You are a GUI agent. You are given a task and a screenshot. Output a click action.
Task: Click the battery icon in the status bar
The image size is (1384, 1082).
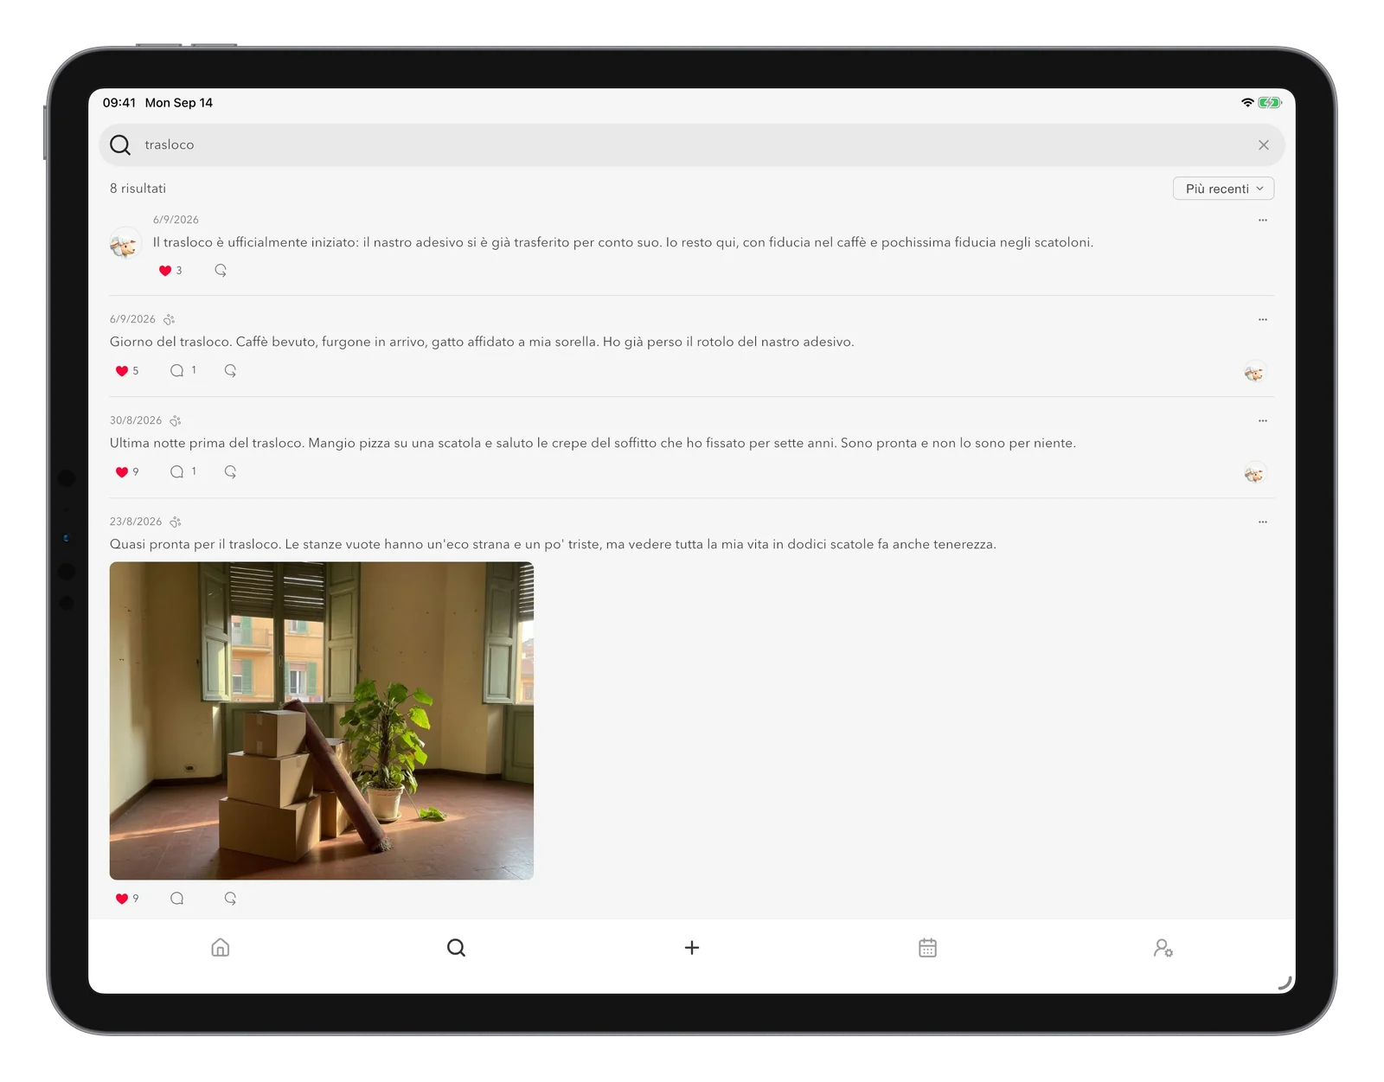(1269, 102)
